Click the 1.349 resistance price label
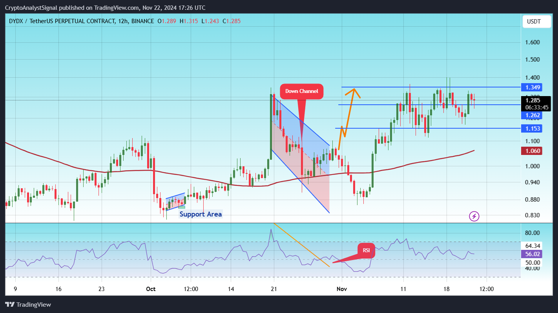558x313 pixels. (532, 87)
